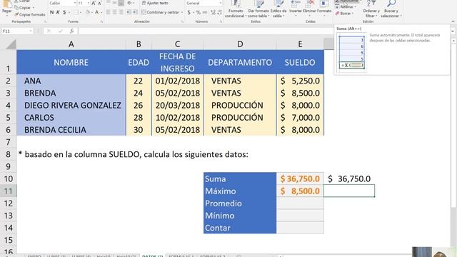The image size is (457, 257).
Task: Click the fill color bucket icon
Action: (x=87, y=12)
